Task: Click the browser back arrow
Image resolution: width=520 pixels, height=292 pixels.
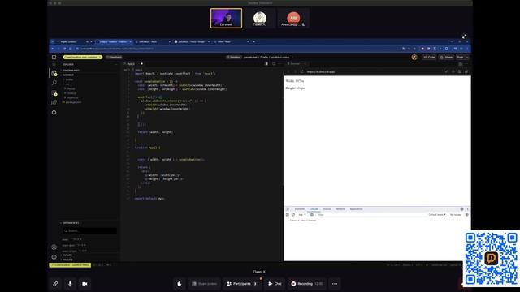Action: point(52,49)
